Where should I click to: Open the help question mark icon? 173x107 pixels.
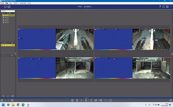[160, 7]
